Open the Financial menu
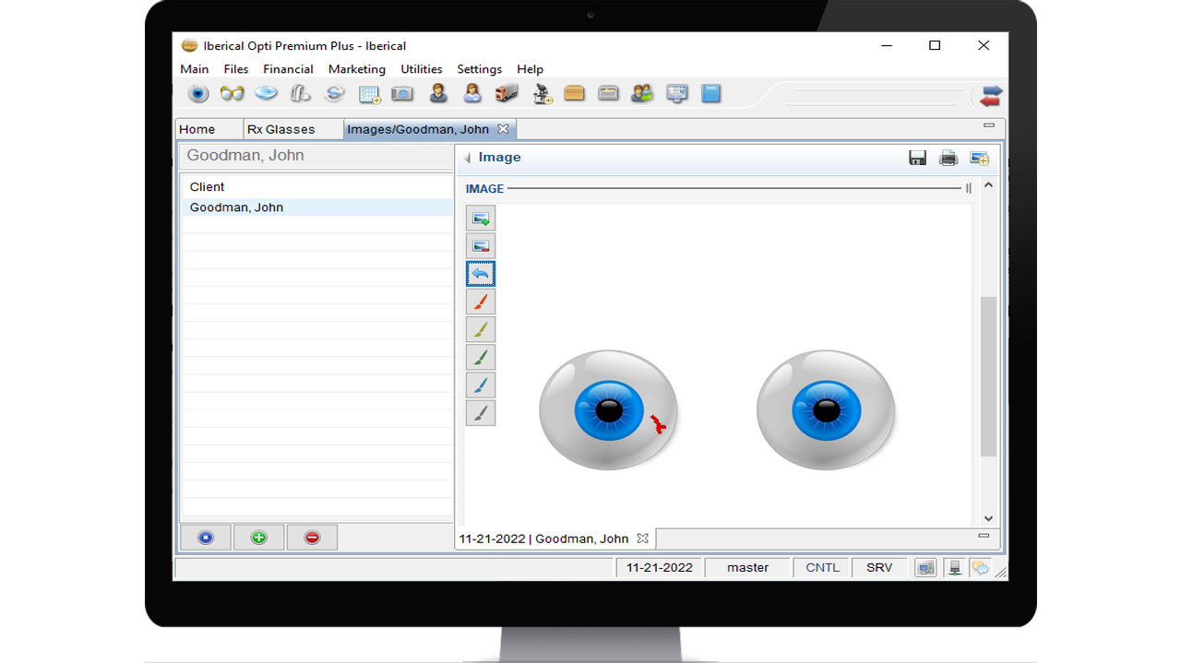The width and height of the screenshot is (1181, 663). [x=288, y=69]
